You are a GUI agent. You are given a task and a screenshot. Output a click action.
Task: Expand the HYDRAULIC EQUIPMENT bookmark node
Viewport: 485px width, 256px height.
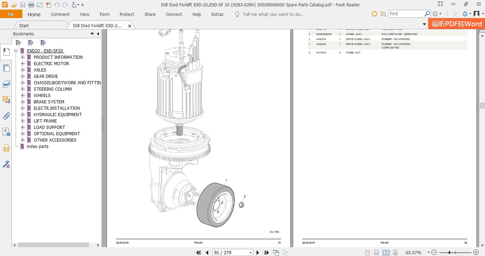coord(22,114)
